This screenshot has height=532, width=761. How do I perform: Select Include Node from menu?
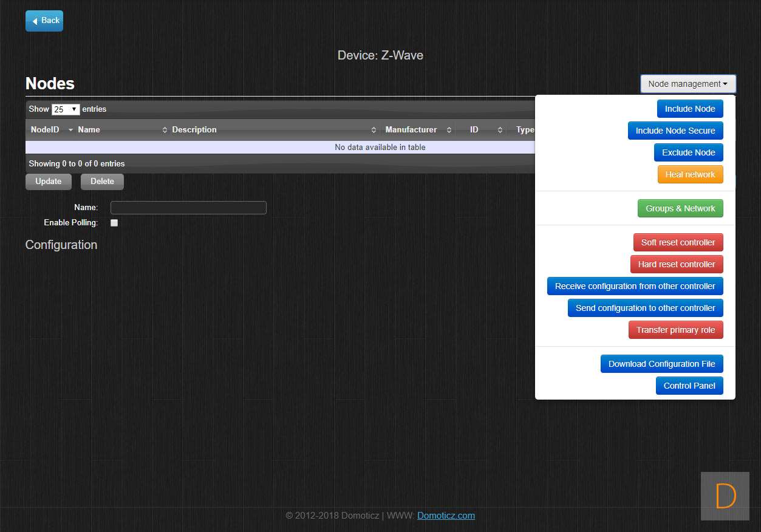[x=690, y=109]
